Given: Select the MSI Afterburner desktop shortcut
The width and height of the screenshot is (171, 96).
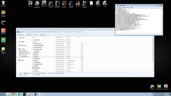Looking at the screenshot, I should (37, 4).
